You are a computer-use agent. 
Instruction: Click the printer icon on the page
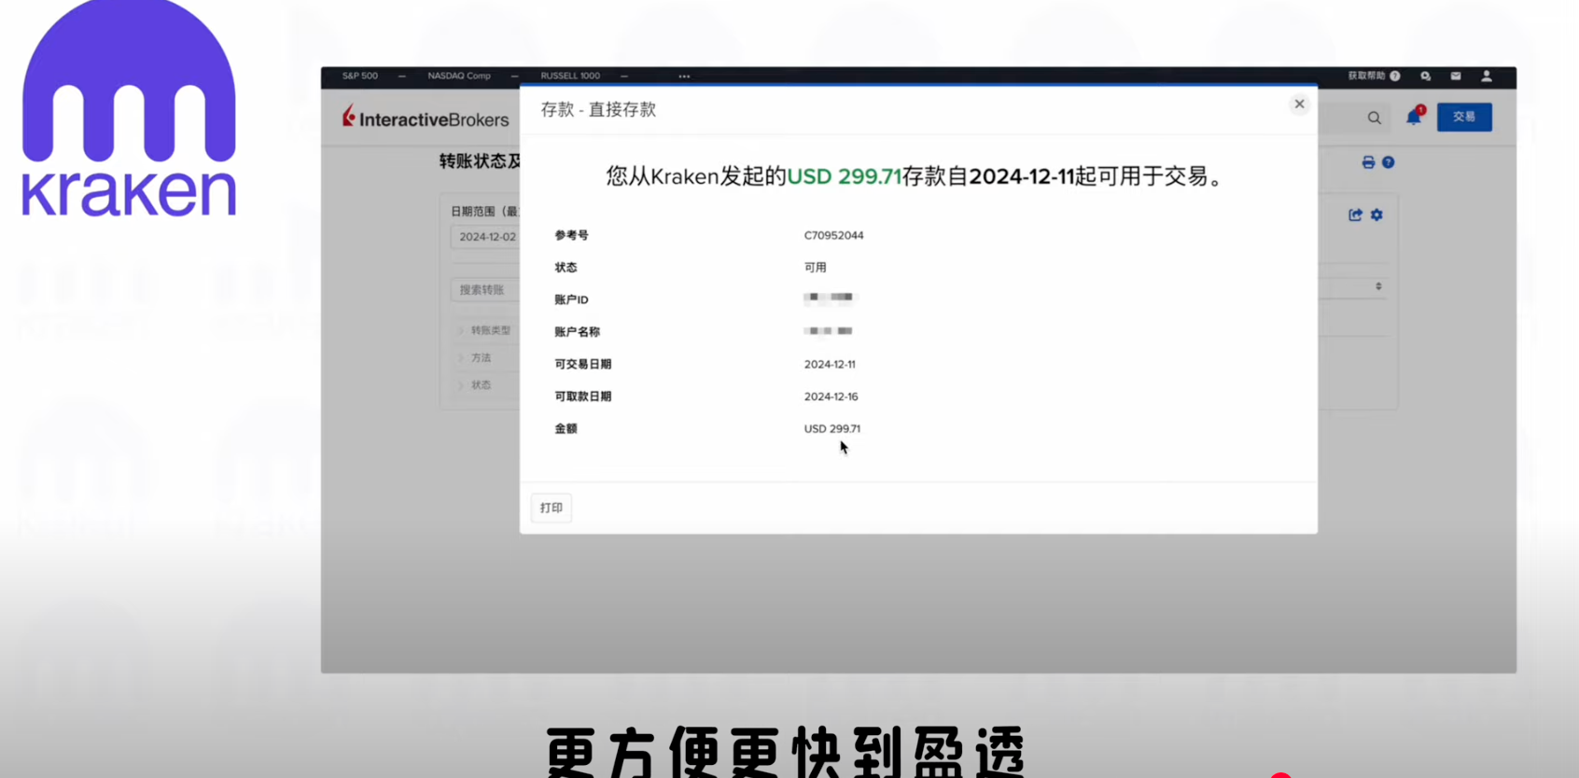click(x=1368, y=162)
